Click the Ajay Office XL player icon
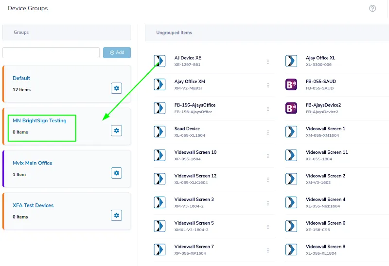The width and height of the screenshot is (389, 266). pos(291,61)
